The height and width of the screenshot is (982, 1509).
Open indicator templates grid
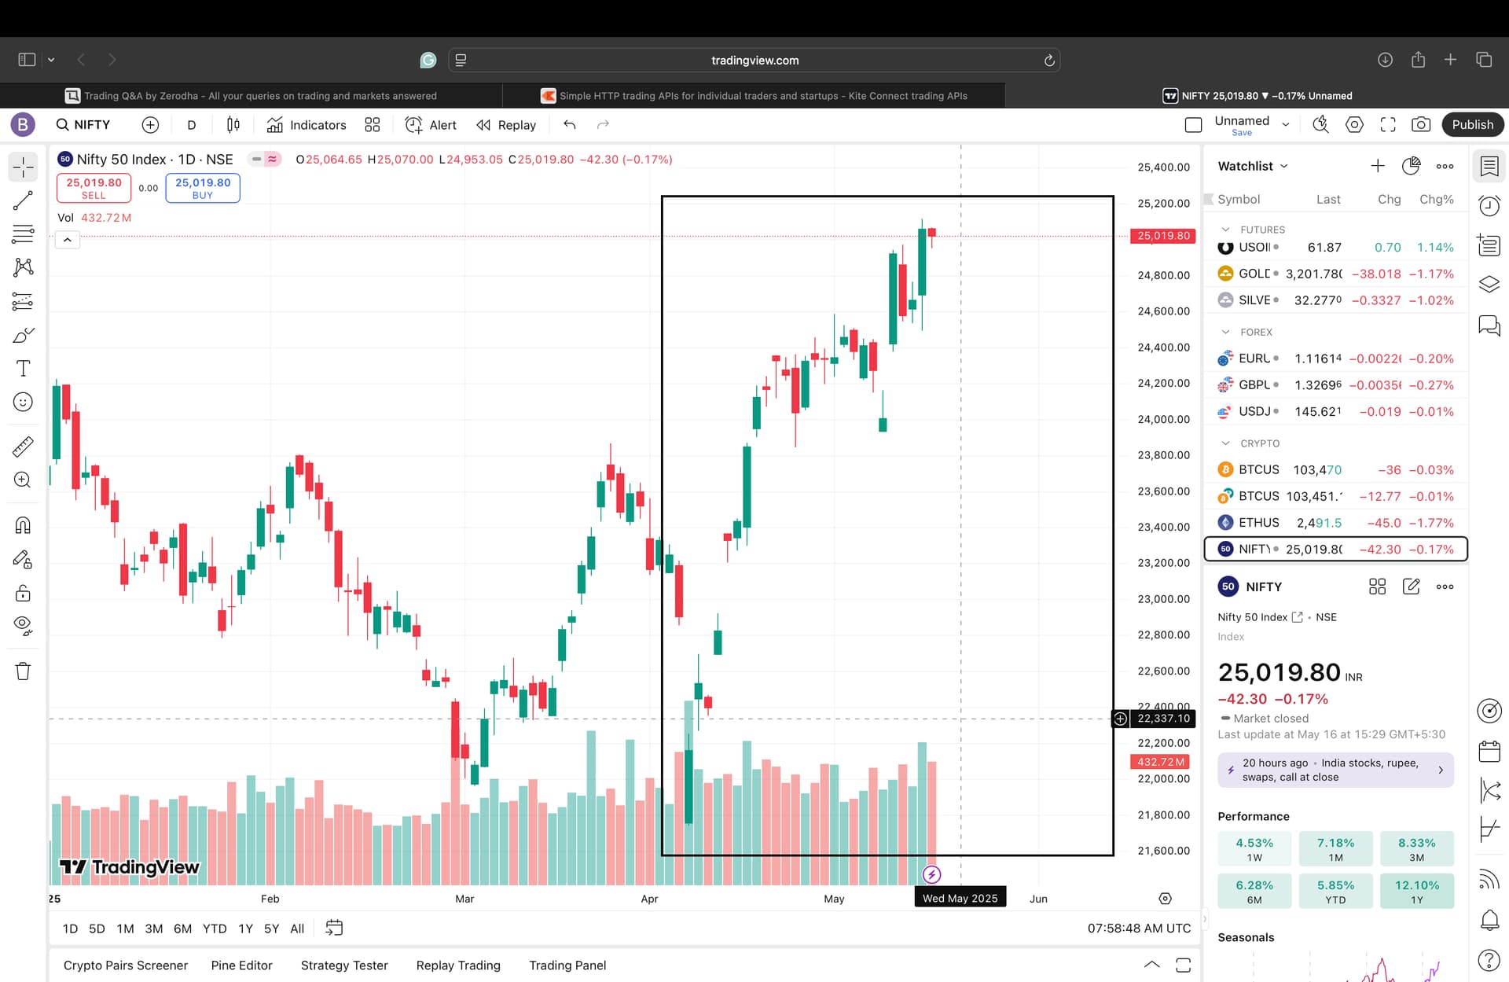pos(373,125)
